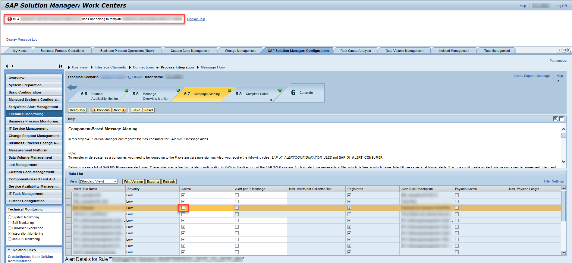Click navigation forward arrow above sidebar
This screenshot has height=263, width=572.
(x=13, y=66)
